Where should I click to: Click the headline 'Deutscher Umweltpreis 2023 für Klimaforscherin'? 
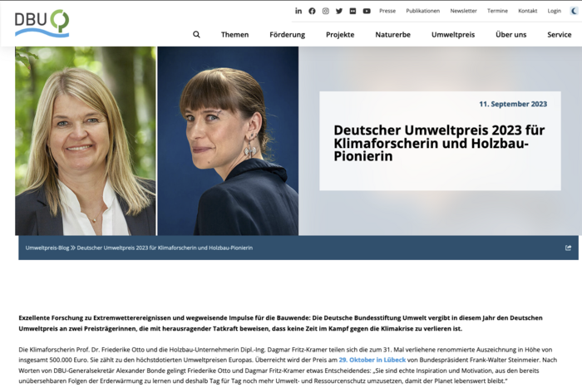pos(439,143)
